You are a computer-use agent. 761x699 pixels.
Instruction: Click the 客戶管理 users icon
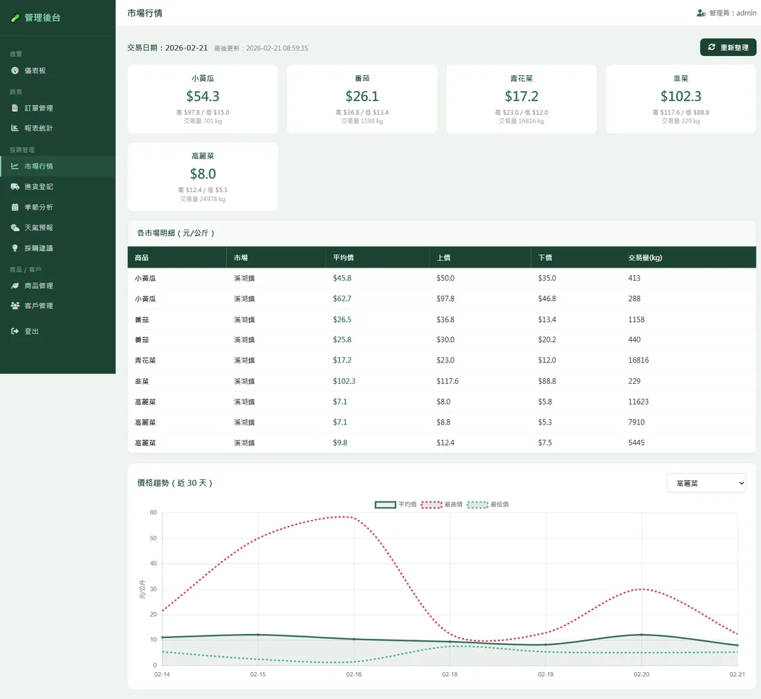coord(15,306)
